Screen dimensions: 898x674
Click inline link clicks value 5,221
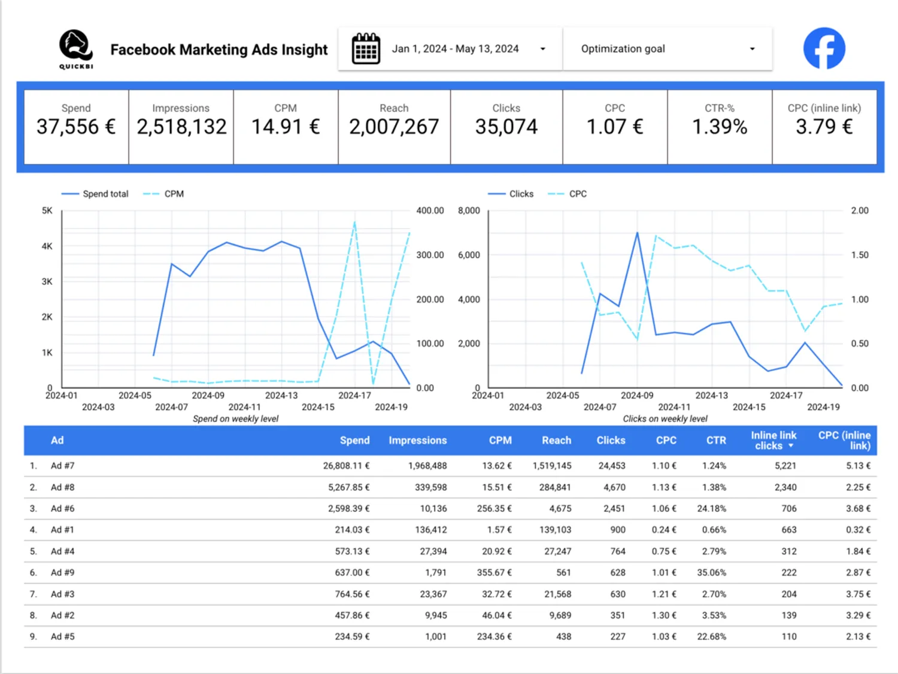coord(785,466)
